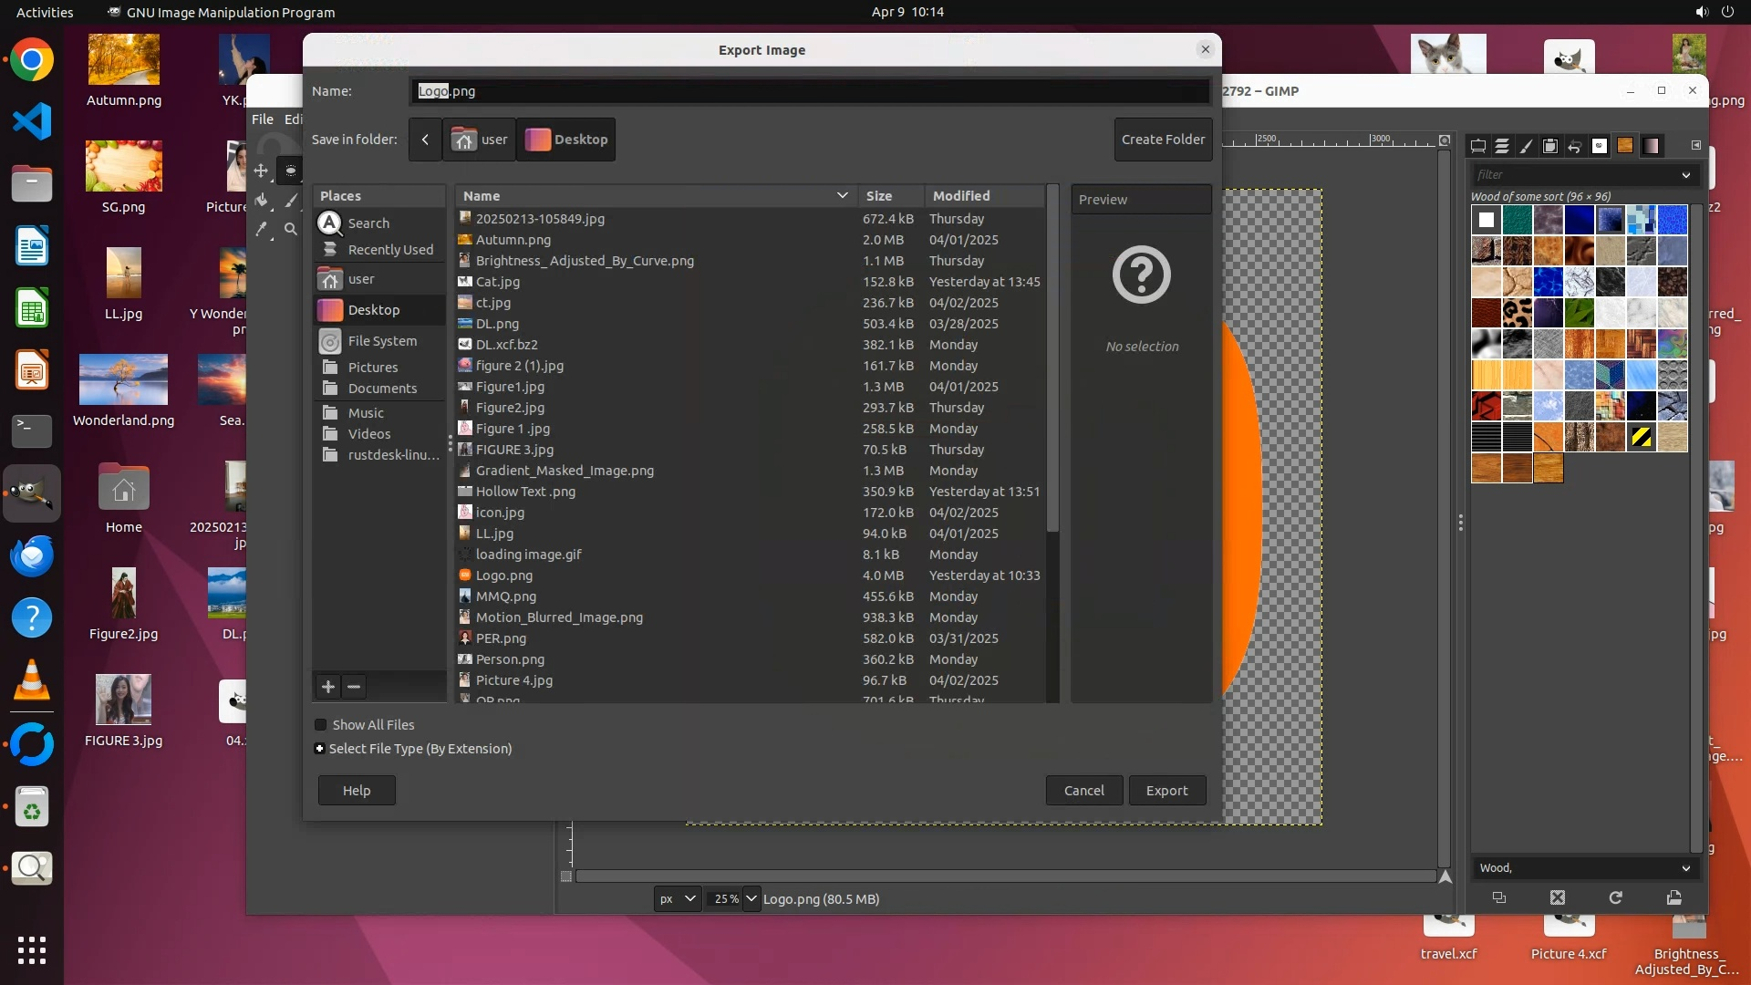Select Logo.png in the file list

click(x=503, y=575)
